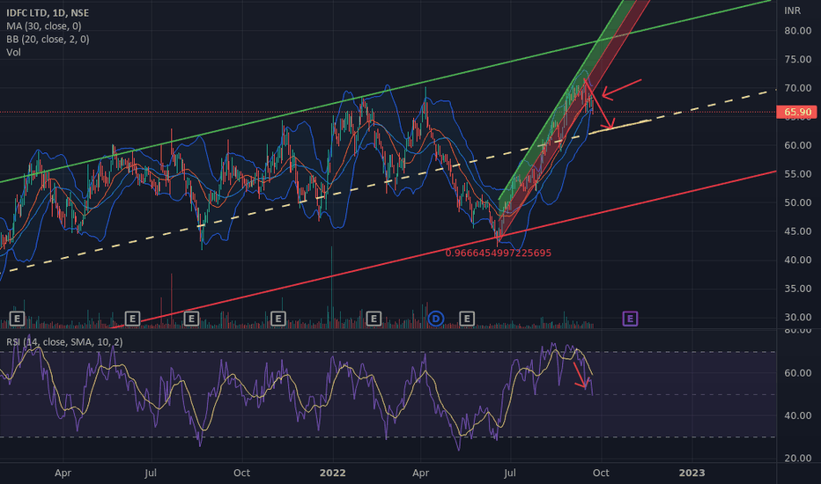The image size is (821, 484).
Task: Click the 75.00 price axis value
Action: (x=798, y=59)
